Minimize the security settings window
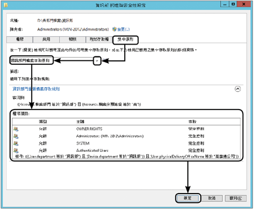 (x=225, y=4)
